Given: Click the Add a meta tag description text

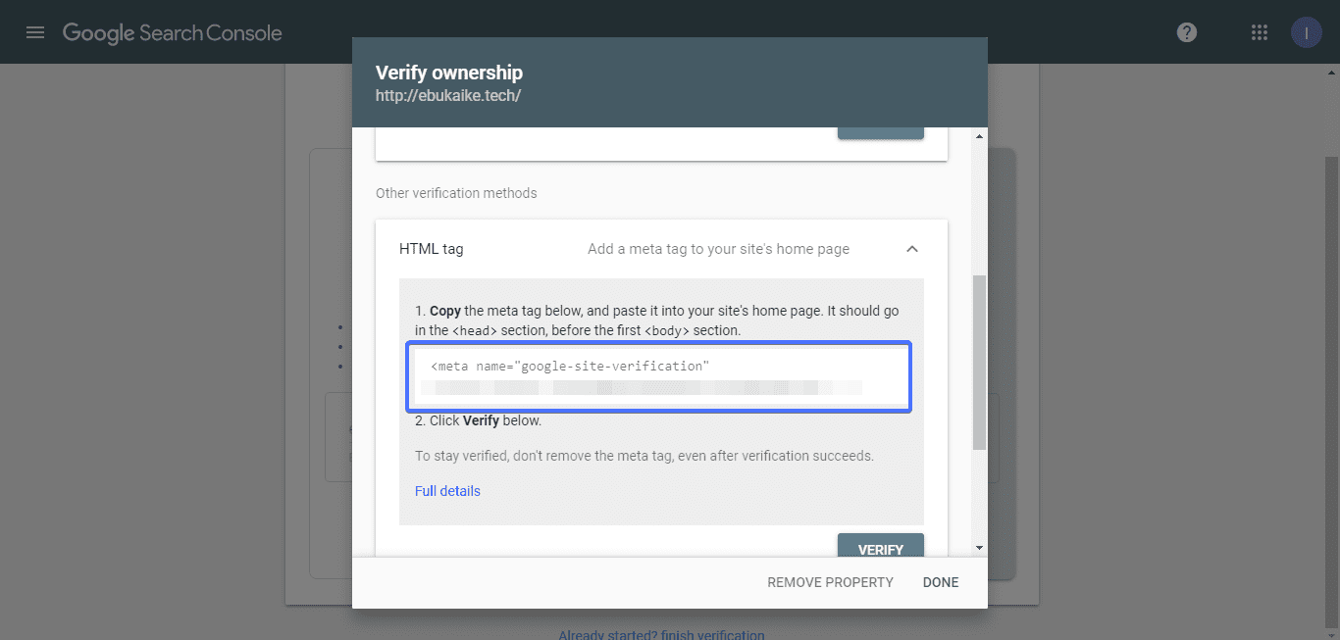Looking at the screenshot, I should point(718,249).
